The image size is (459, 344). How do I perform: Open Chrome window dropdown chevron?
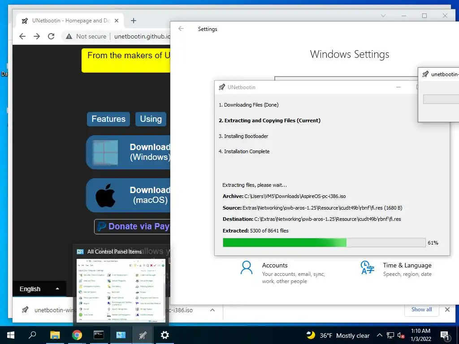coord(383,16)
